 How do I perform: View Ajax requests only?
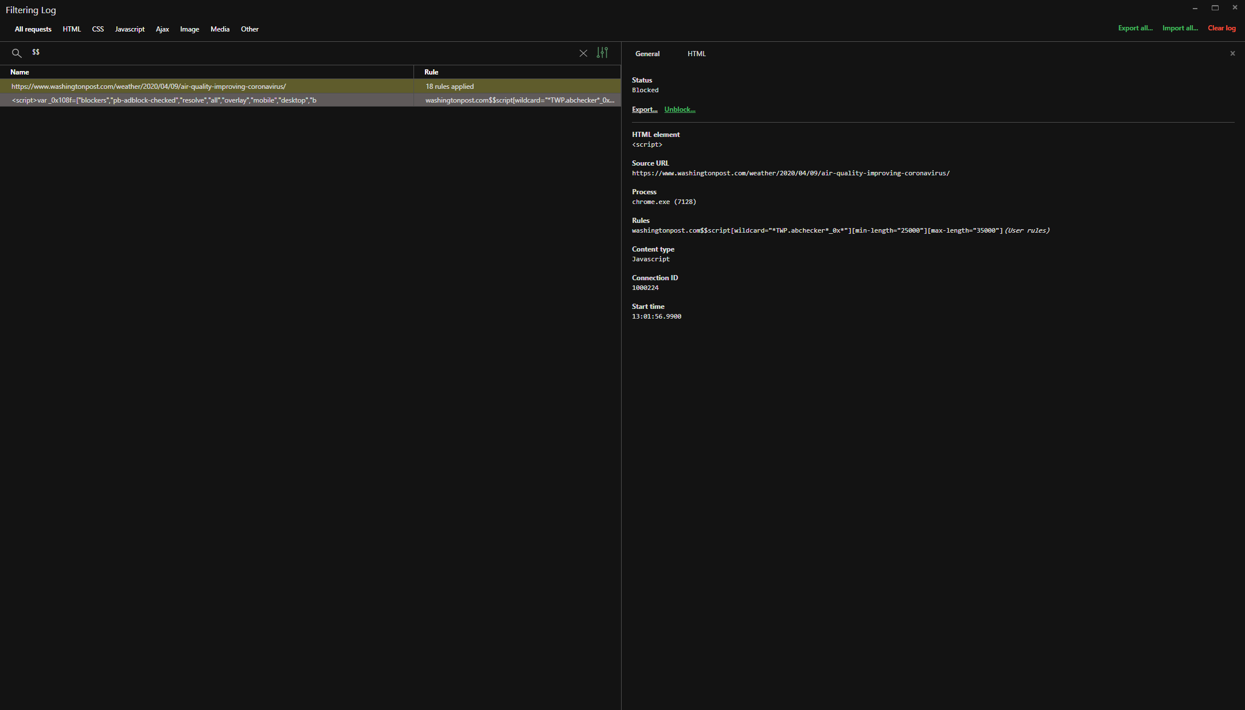[x=162, y=29]
